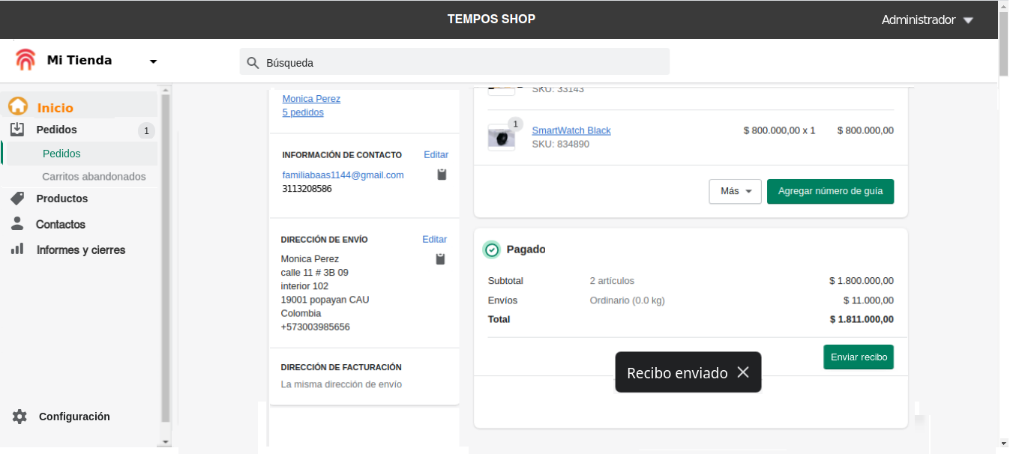
Task: Copy the contact email with clipboard icon
Action: pos(442,175)
